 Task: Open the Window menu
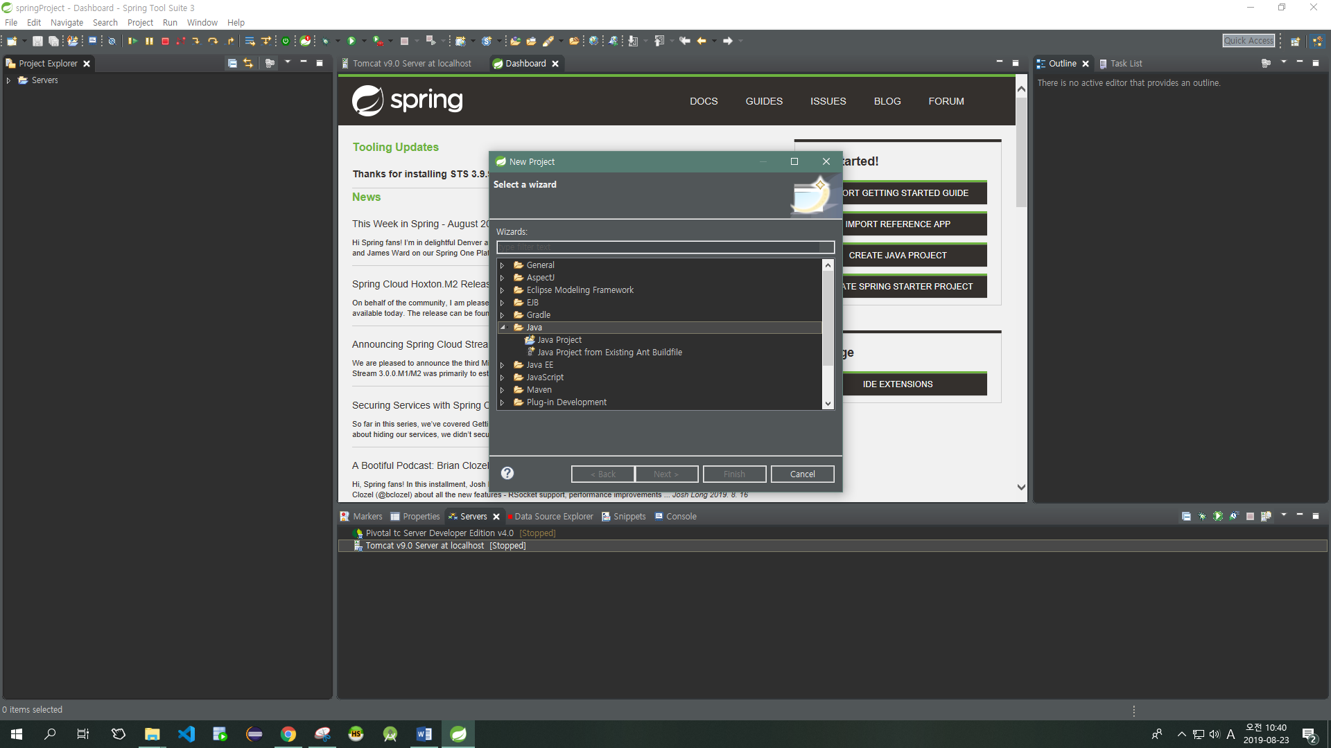tap(202, 23)
